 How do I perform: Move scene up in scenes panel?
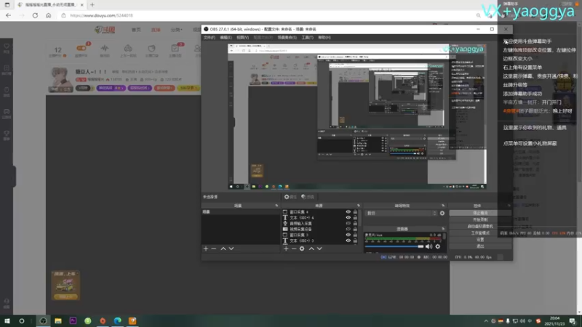pos(223,249)
